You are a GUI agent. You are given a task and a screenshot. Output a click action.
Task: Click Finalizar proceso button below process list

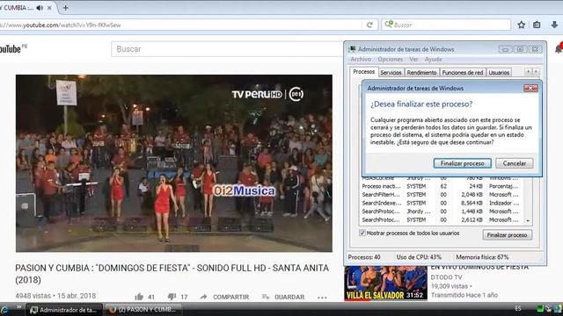(507, 235)
